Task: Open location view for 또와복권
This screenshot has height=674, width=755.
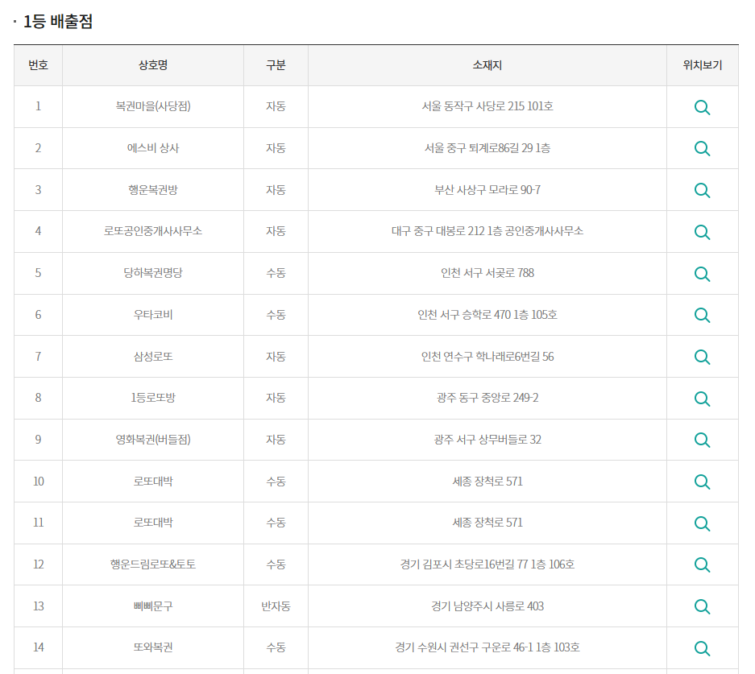Action: point(702,648)
